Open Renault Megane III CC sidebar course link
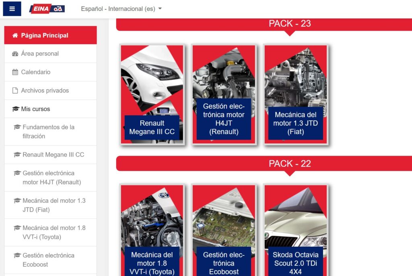The height and width of the screenshot is (276, 412). [50, 155]
